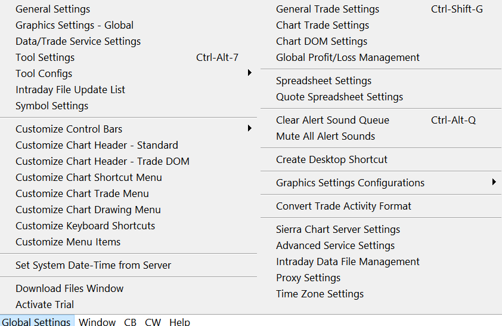502x326 pixels.
Task: Open Data/Trade Service Settings
Action: (78, 41)
